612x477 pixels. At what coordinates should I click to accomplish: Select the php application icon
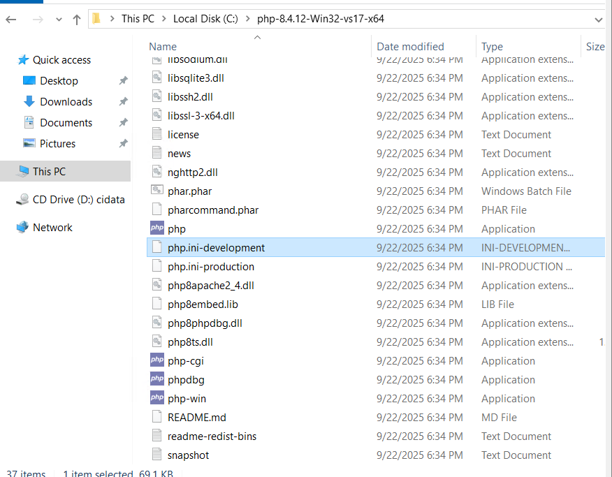tap(157, 228)
